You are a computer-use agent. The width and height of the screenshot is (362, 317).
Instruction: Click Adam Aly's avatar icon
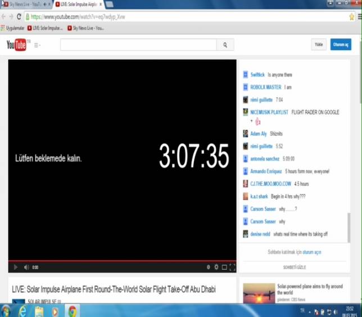246,133
